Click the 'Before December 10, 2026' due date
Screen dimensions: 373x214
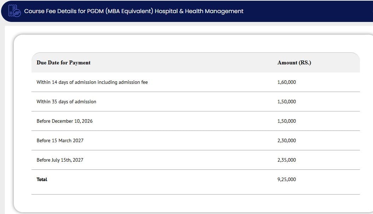64,121
